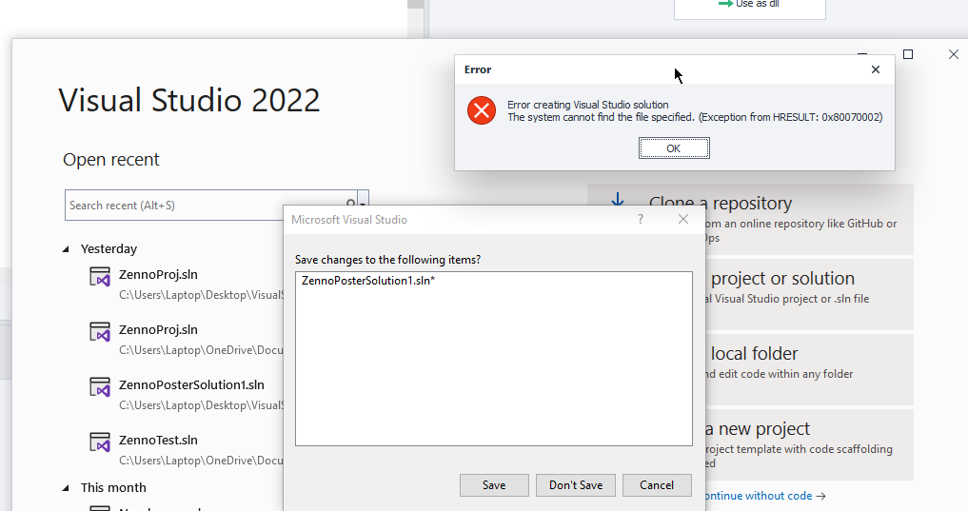Click solution icon beside ZennoPosterSolution1.sln
The width and height of the screenshot is (968, 511).
(100, 387)
